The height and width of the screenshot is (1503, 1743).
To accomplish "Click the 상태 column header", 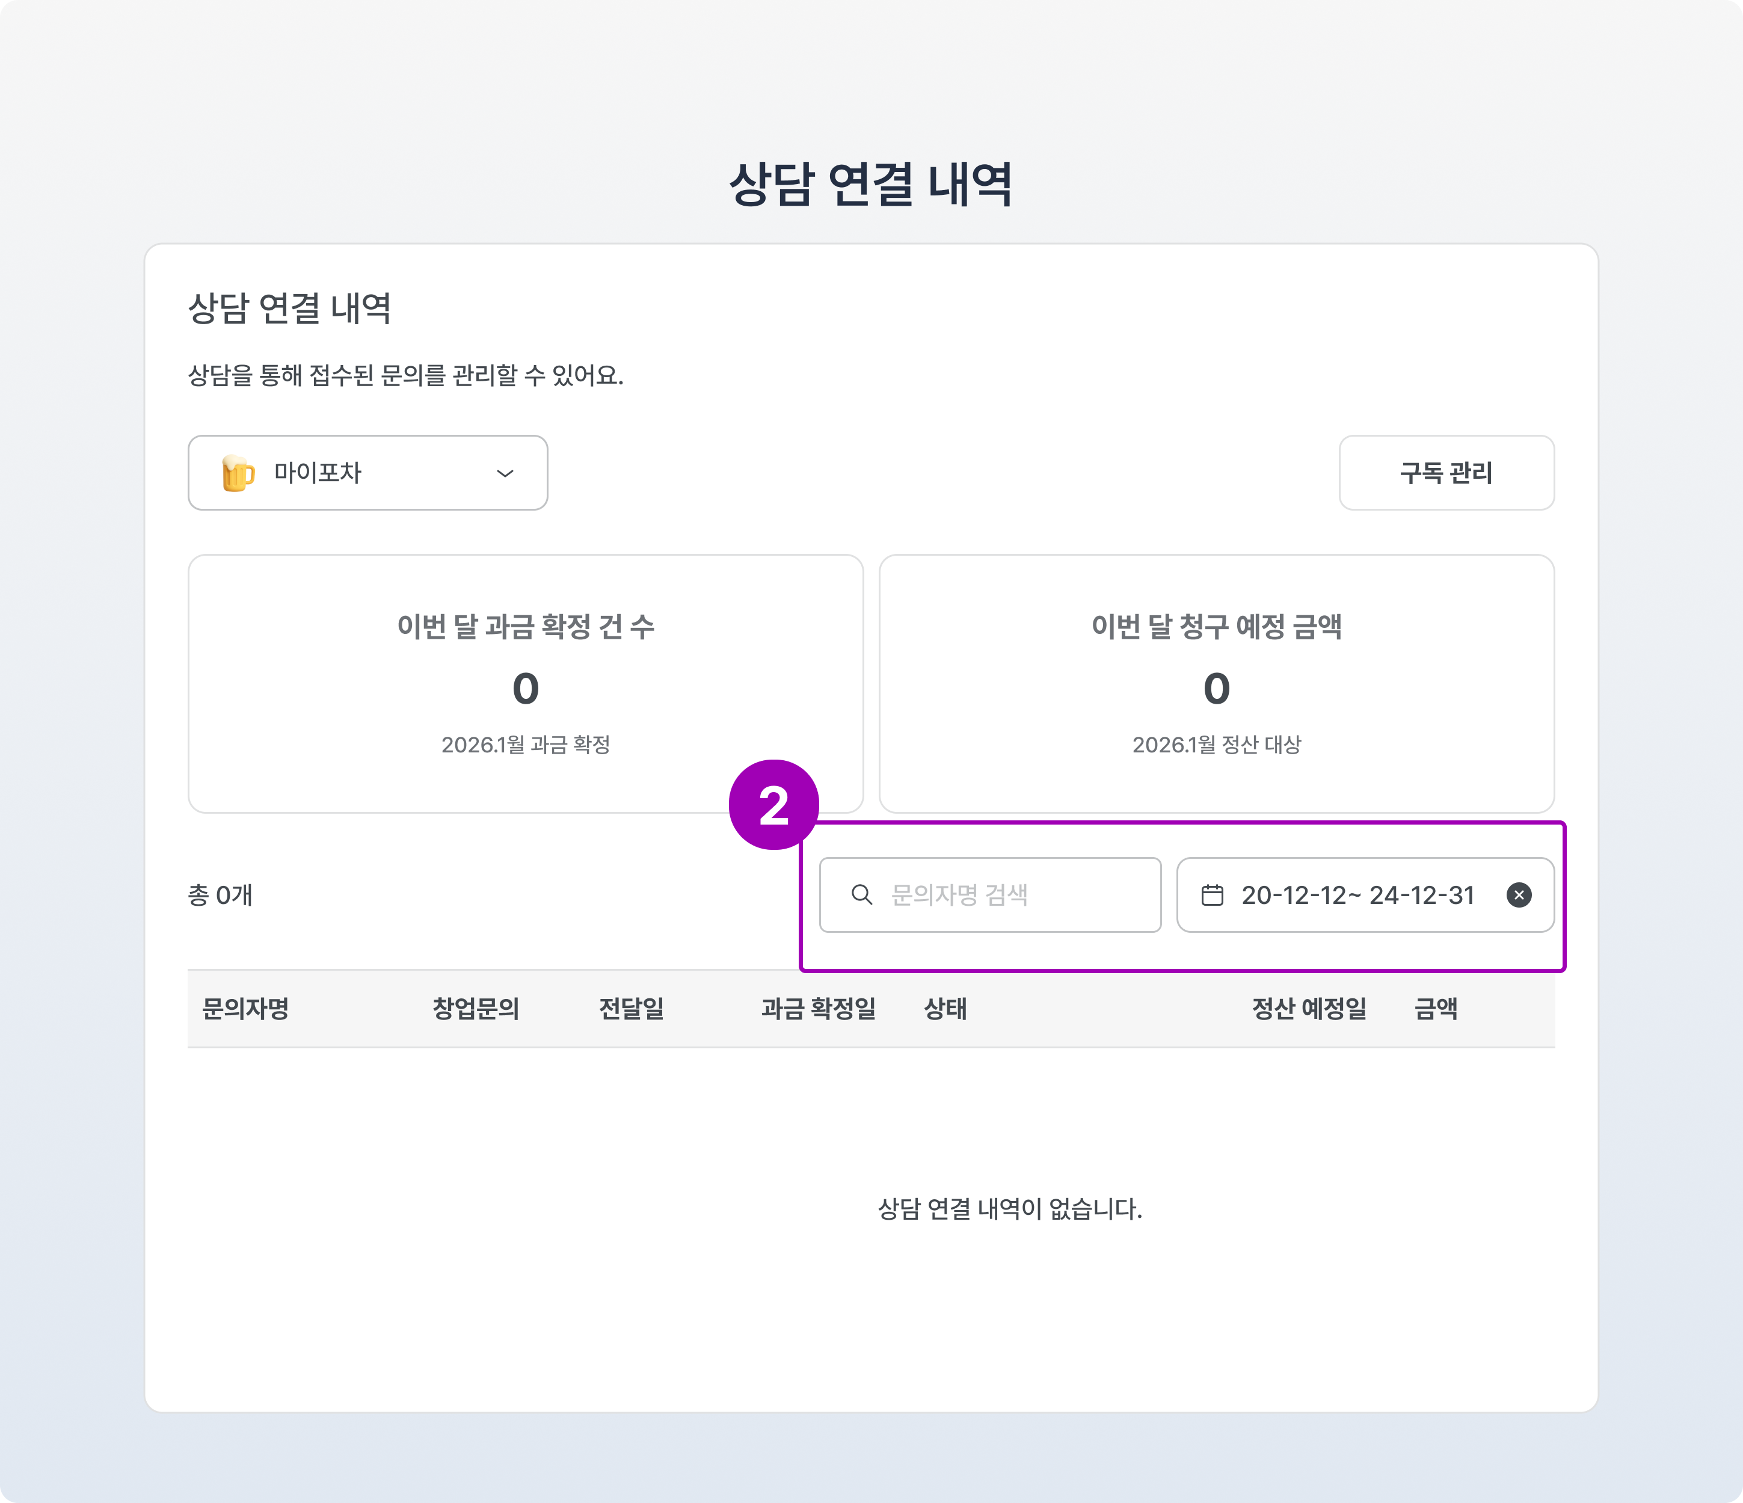I will [x=945, y=1009].
